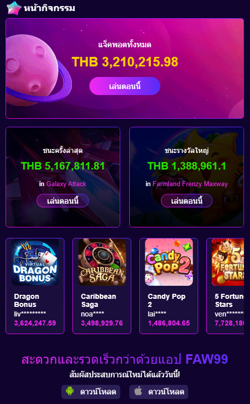
Task: Open the Caribbean Saga game thumbnail
Action: point(102,262)
